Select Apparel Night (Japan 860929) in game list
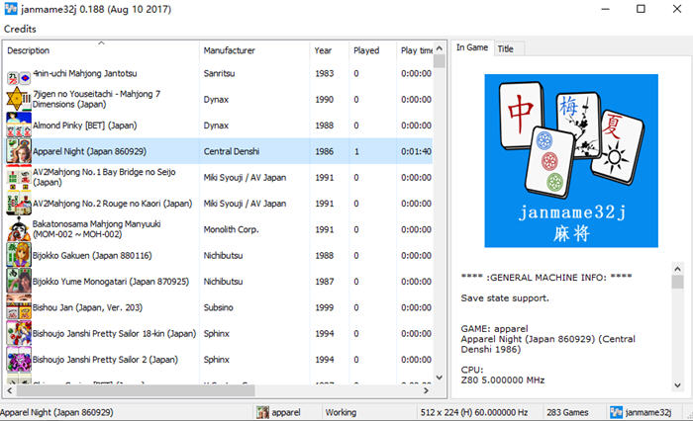 (x=89, y=151)
